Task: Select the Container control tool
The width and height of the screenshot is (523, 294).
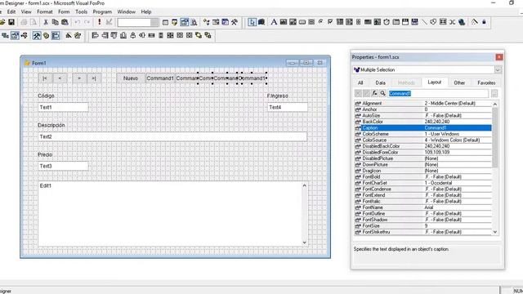Action: 443,22
